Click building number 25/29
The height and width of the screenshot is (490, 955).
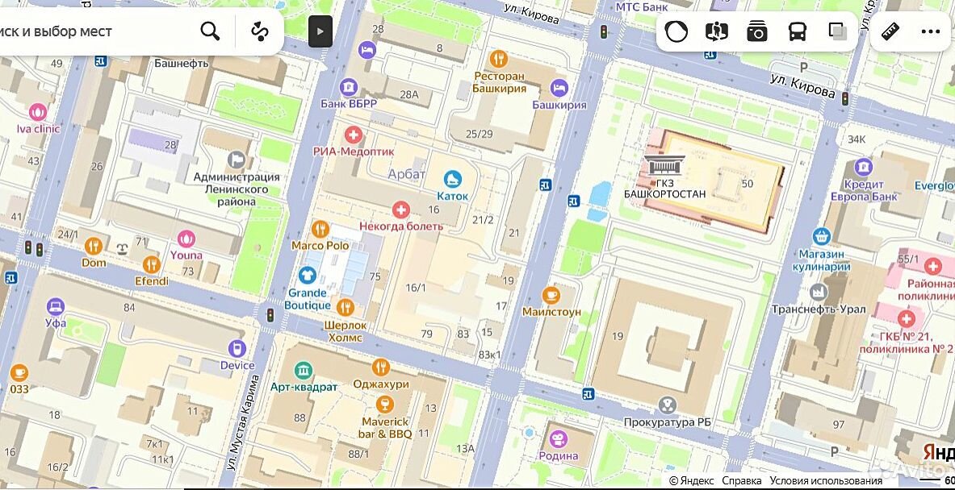click(479, 133)
